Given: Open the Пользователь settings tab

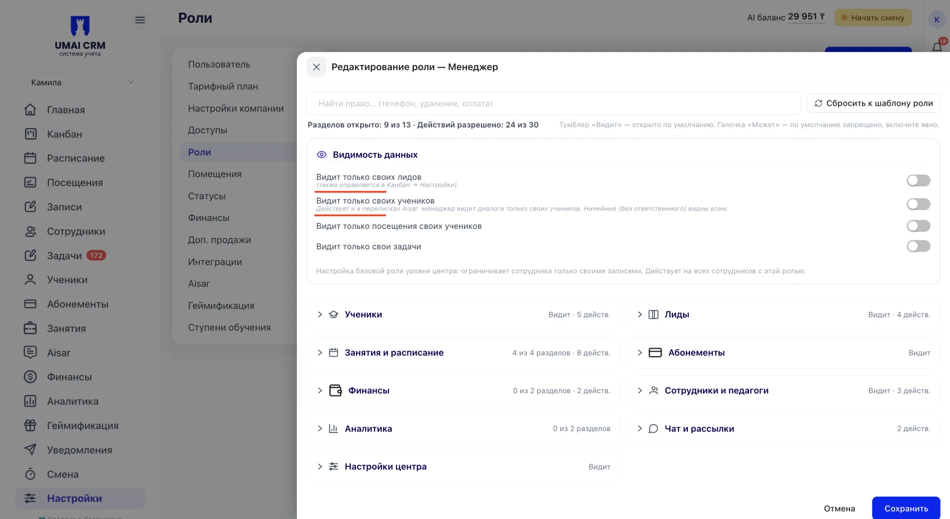Looking at the screenshot, I should [x=219, y=64].
